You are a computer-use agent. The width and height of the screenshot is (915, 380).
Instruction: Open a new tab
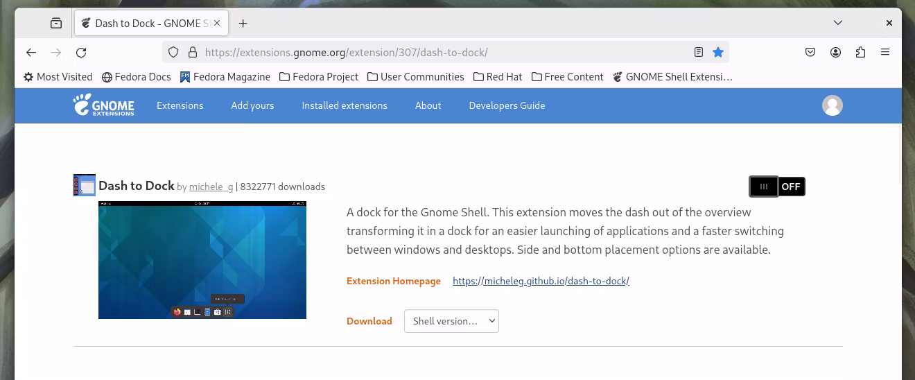243,23
